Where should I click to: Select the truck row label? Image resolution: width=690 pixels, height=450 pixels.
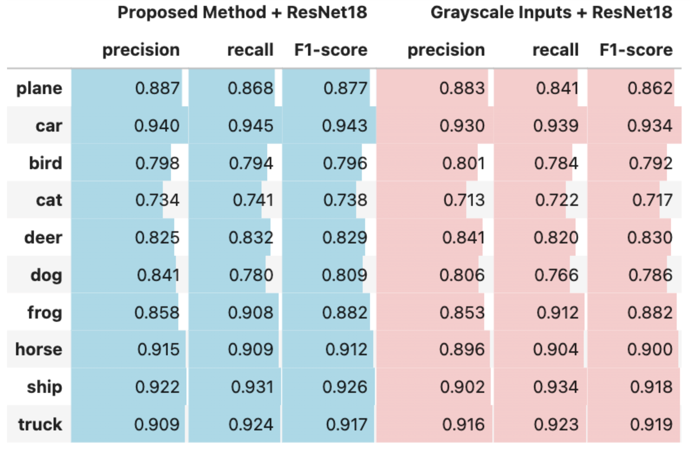[40, 424]
